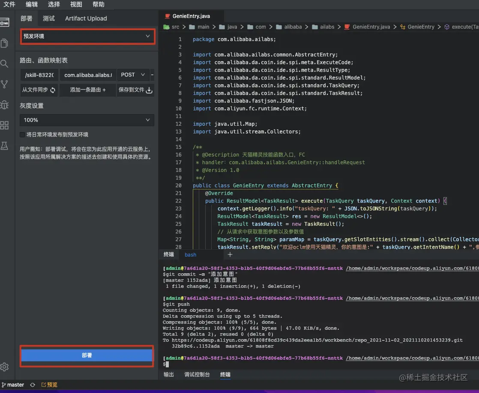Image resolution: width=479 pixels, height=393 pixels.
Task: Add a new terminal with plus icon
Action: coord(230,254)
